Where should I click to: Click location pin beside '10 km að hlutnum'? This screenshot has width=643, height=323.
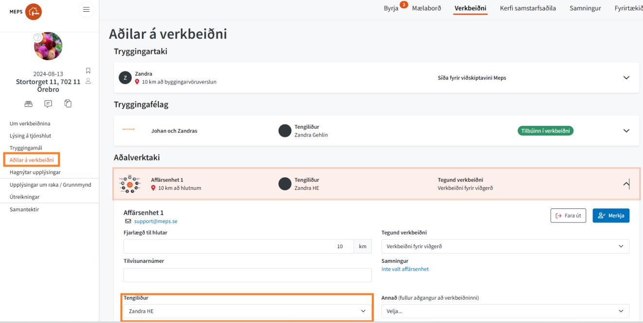tap(154, 187)
